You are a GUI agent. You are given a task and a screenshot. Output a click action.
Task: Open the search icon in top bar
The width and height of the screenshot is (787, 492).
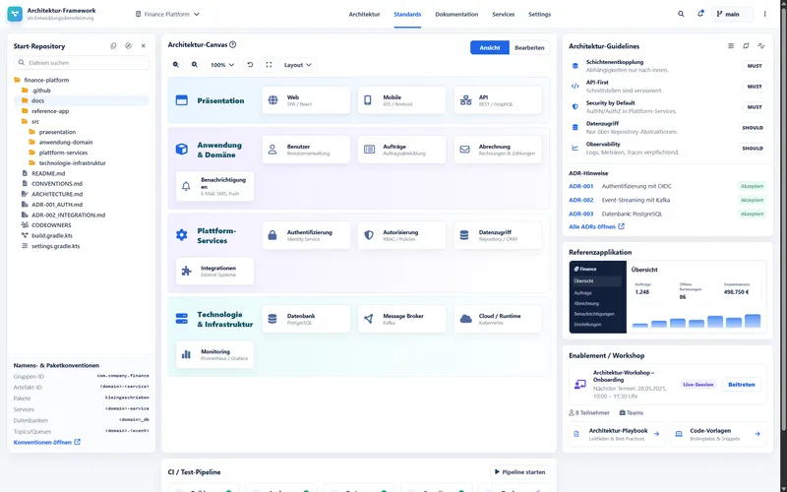click(x=681, y=14)
